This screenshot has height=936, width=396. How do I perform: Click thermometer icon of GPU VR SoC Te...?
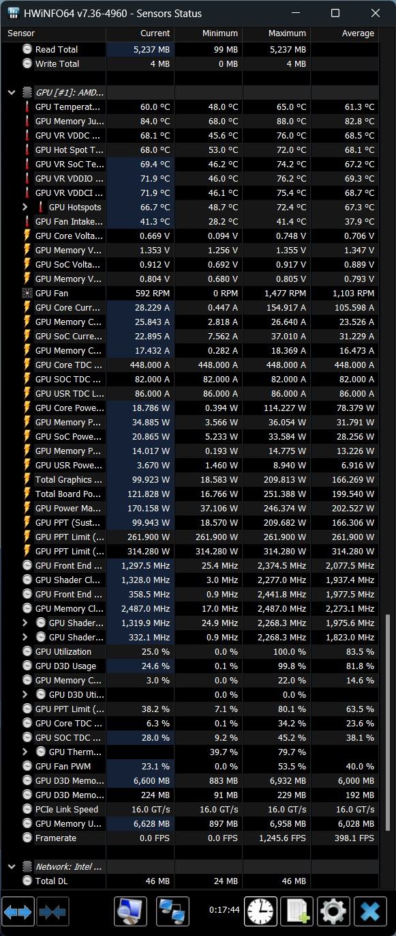pos(27,164)
